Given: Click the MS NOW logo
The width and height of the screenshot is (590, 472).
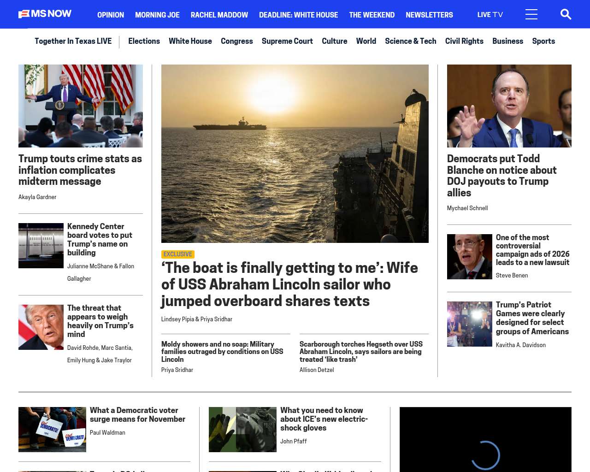Looking at the screenshot, I should [45, 14].
